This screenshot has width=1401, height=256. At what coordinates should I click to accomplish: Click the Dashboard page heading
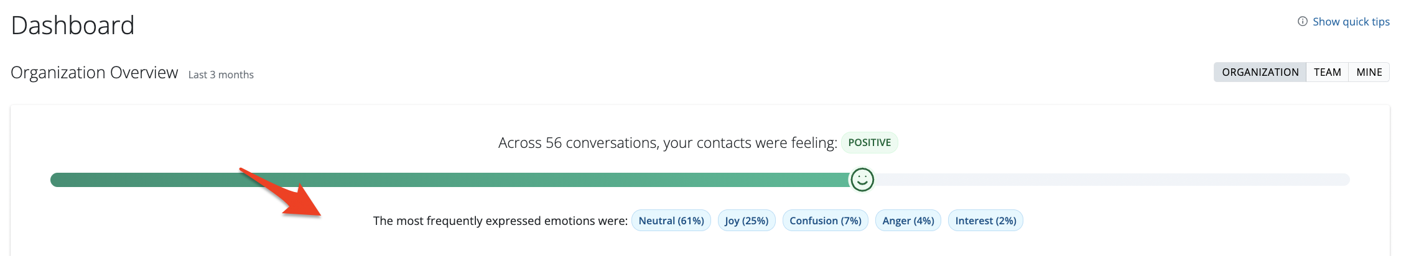(73, 25)
